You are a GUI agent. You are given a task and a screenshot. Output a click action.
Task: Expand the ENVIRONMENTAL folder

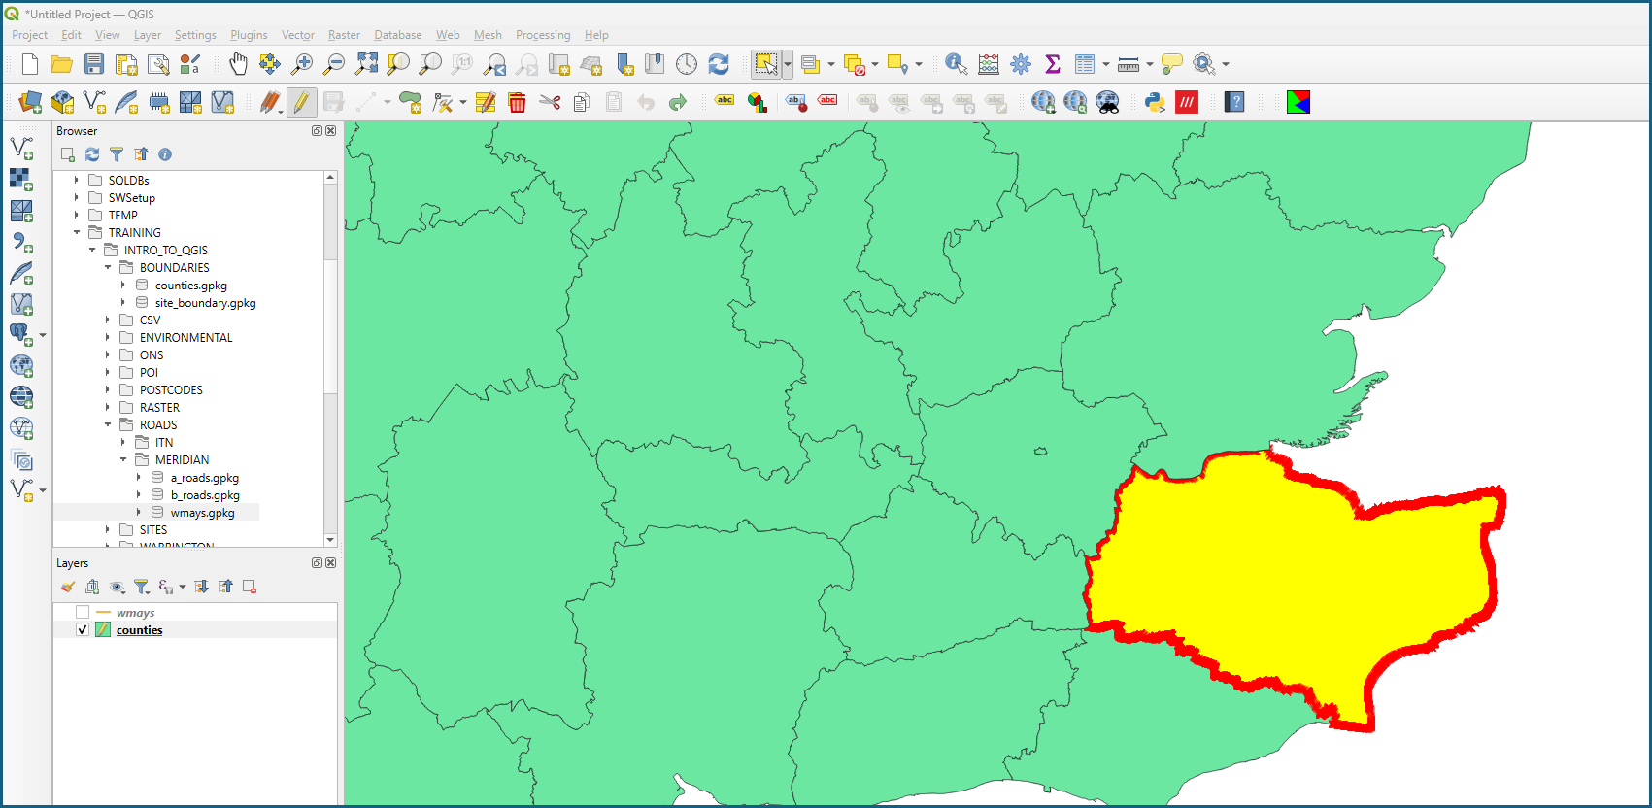pos(108,338)
